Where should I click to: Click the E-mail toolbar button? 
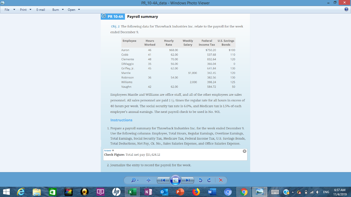tap(41, 10)
